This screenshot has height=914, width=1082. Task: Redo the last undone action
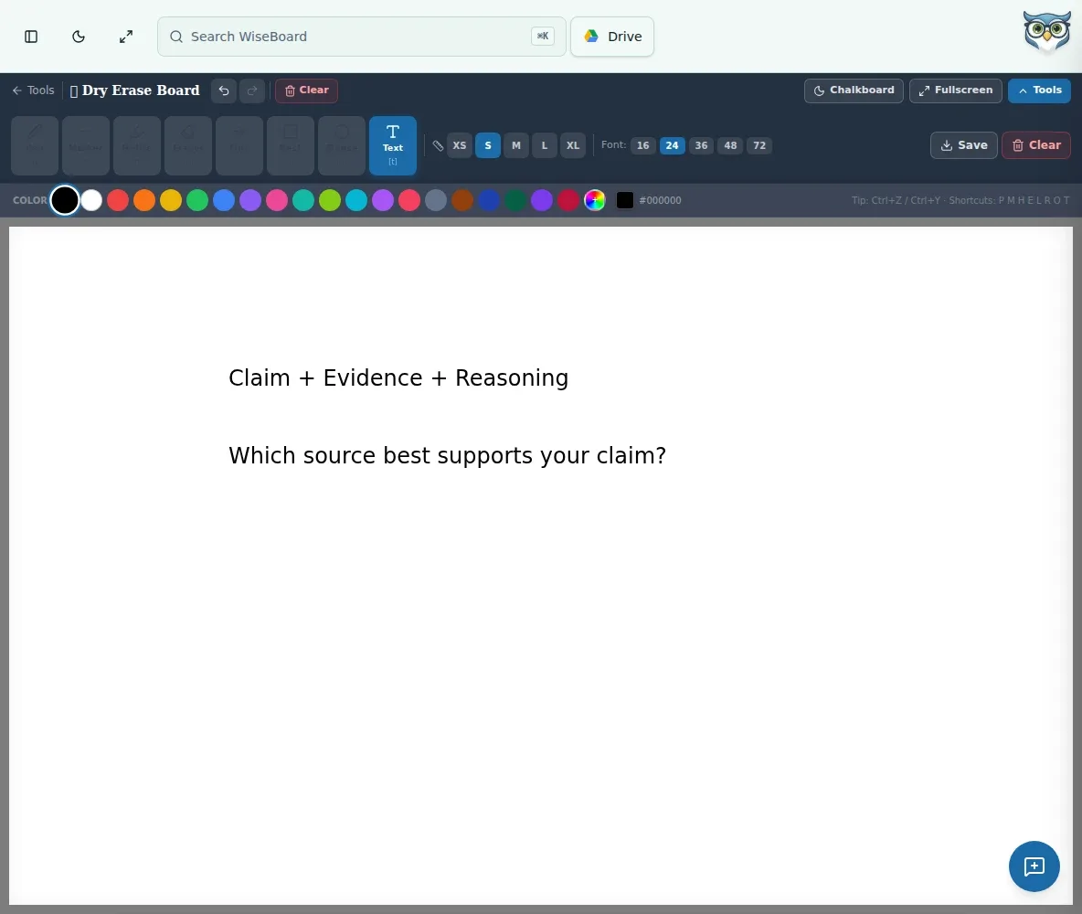tap(252, 90)
